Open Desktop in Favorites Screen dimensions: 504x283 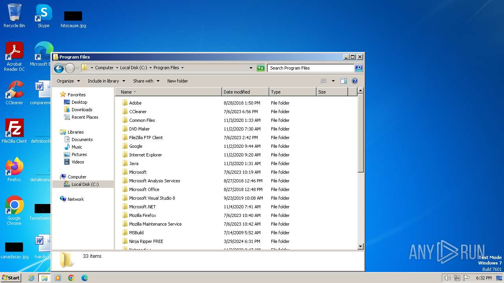[79, 102]
